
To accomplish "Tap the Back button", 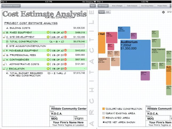I will point(93,6).
